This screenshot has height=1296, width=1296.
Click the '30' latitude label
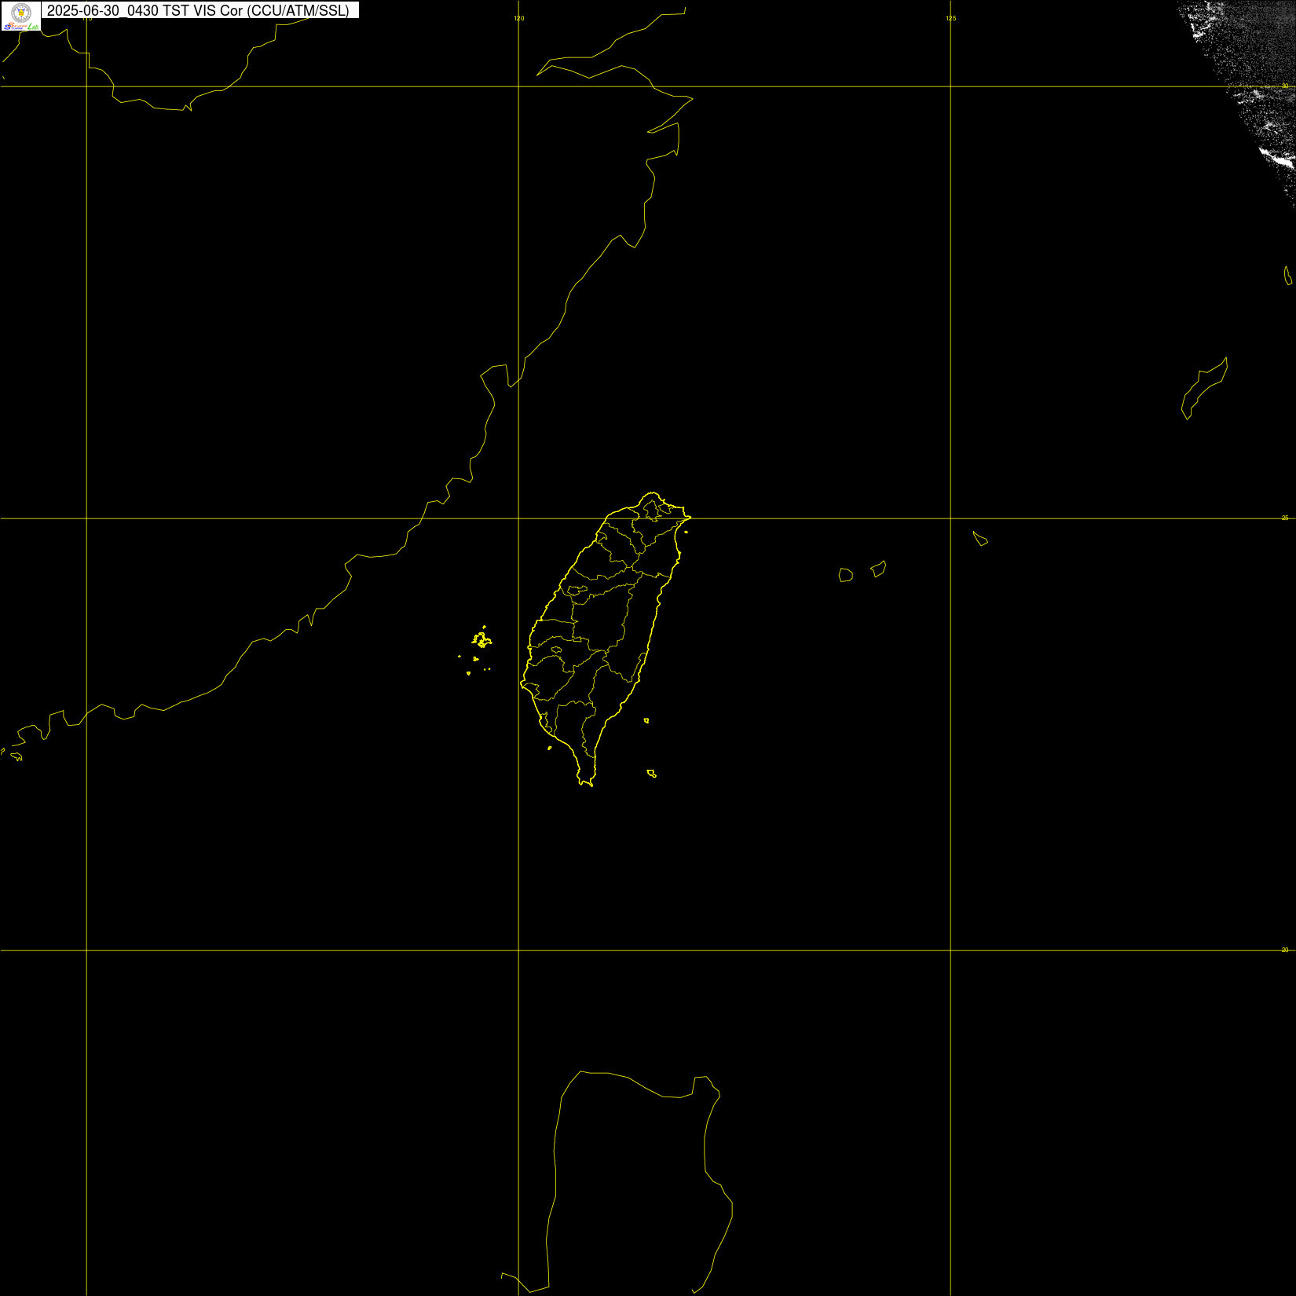(x=1285, y=86)
